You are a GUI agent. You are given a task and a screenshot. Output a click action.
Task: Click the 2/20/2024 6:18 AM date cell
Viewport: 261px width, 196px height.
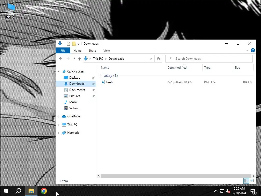point(180,82)
